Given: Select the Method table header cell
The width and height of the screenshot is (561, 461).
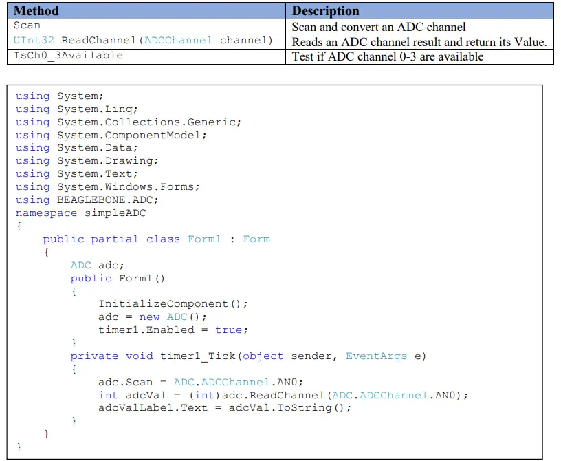Looking at the screenshot, I should 36,11.
